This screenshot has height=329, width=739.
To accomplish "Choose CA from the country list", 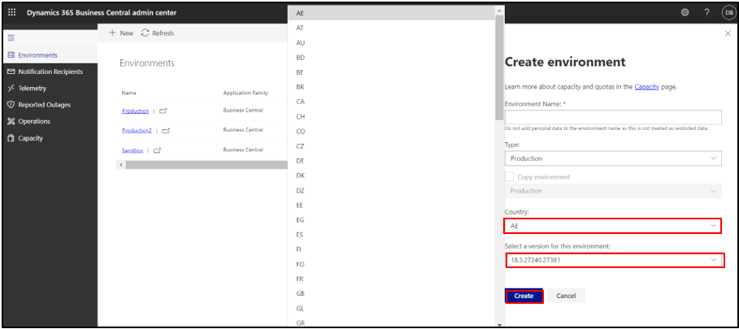I will (x=392, y=102).
